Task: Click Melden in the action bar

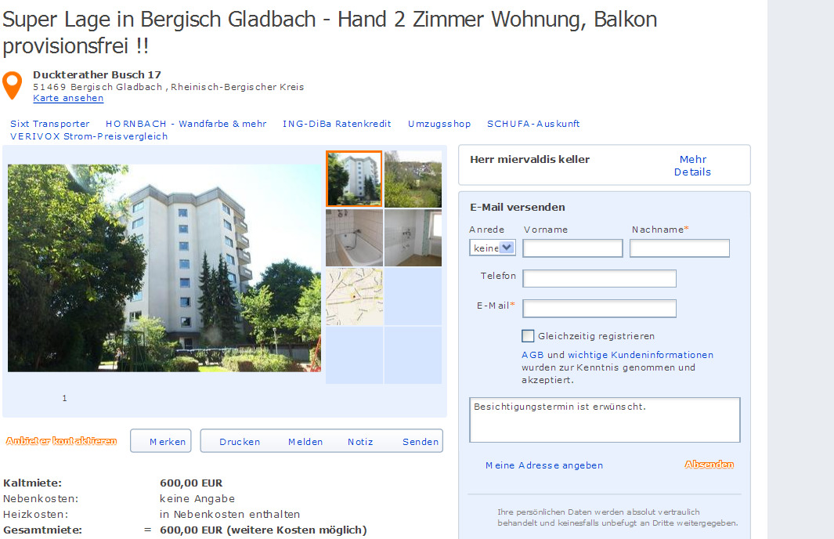Action: [x=305, y=442]
